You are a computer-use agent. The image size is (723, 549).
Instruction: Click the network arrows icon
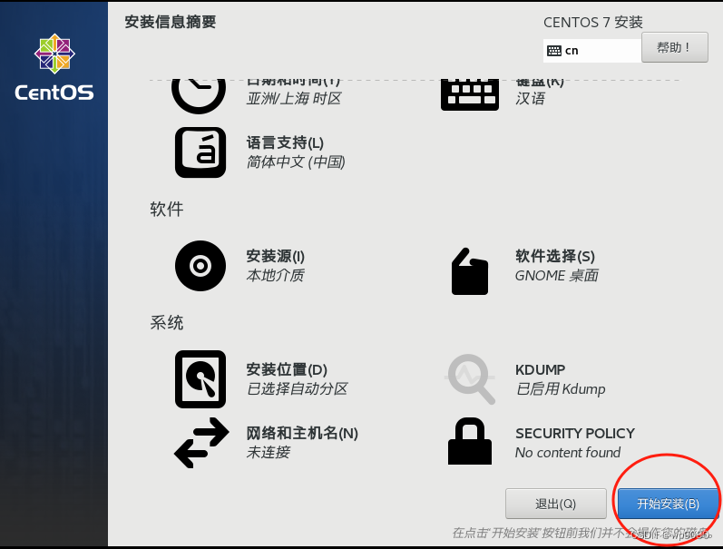click(201, 443)
